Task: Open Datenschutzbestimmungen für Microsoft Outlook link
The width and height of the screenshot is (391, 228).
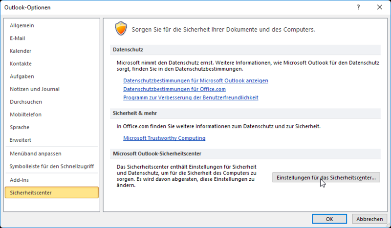Action: click(x=195, y=80)
